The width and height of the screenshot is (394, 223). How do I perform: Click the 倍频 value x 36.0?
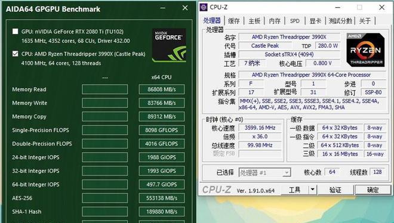click(x=260, y=137)
